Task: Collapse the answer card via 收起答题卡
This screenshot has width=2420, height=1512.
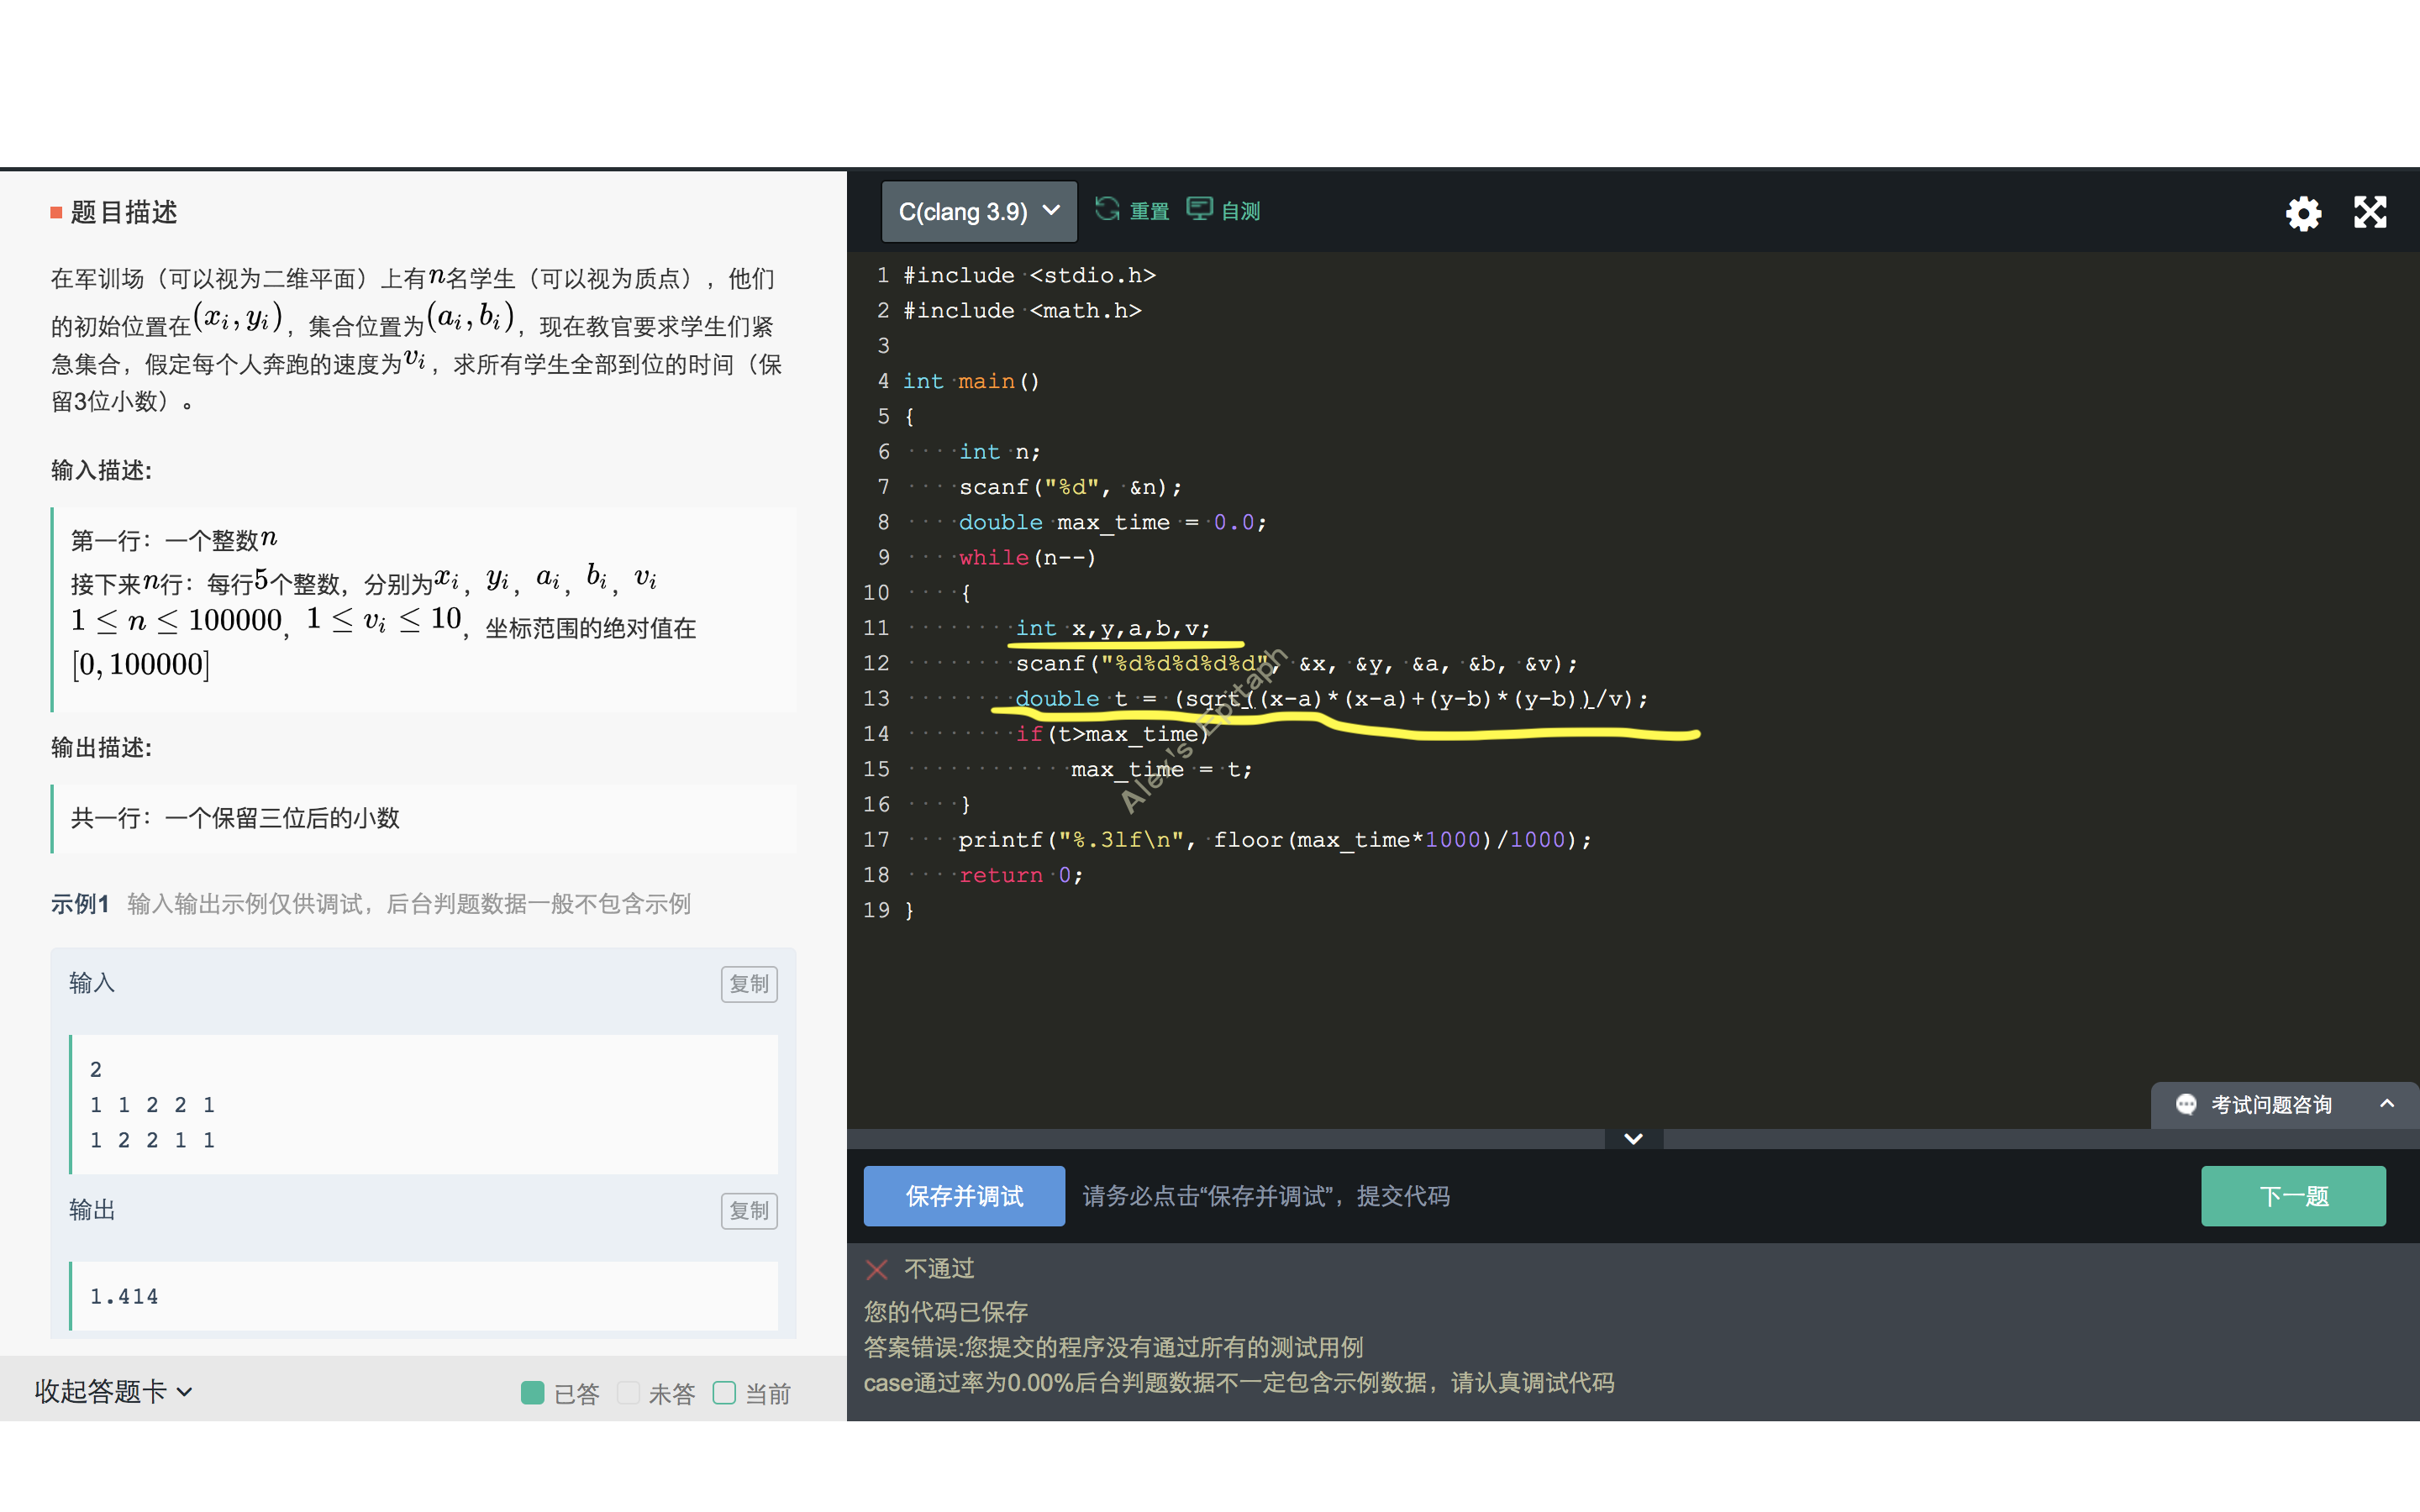Action: [x=113, y=1391]
